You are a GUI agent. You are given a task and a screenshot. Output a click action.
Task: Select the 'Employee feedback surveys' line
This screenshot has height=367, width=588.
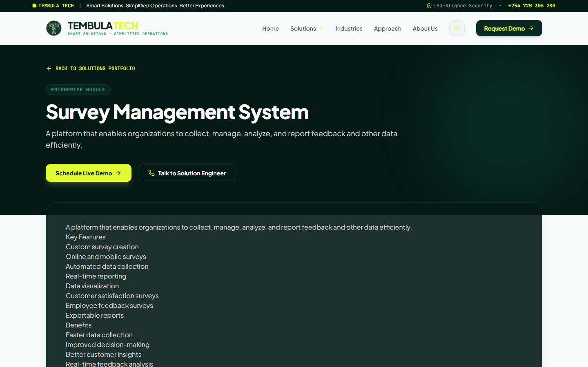coord(109,305)
